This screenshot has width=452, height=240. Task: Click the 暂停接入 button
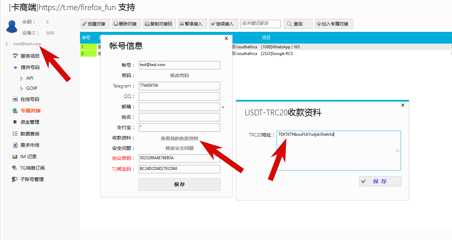pos(192,24)
